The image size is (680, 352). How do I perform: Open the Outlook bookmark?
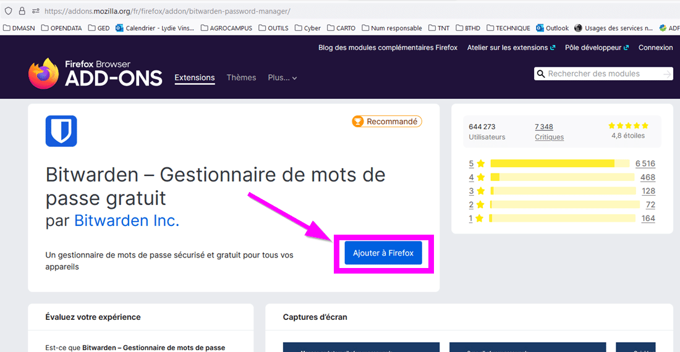point(553,28)
